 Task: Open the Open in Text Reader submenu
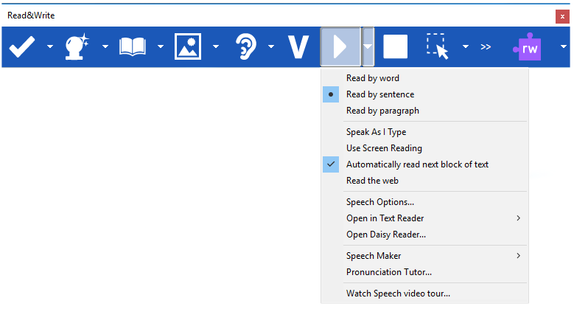(x=424, y=218)
